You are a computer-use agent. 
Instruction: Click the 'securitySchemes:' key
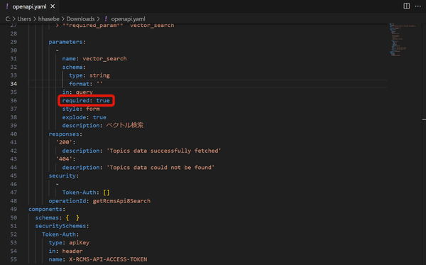62,226
